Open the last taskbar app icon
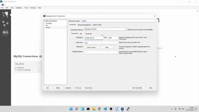 128,109
